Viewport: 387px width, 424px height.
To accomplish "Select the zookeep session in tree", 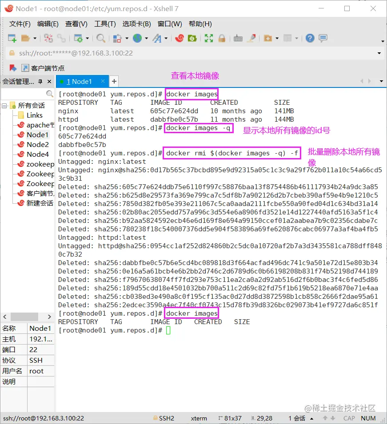I will pos(40,164).
